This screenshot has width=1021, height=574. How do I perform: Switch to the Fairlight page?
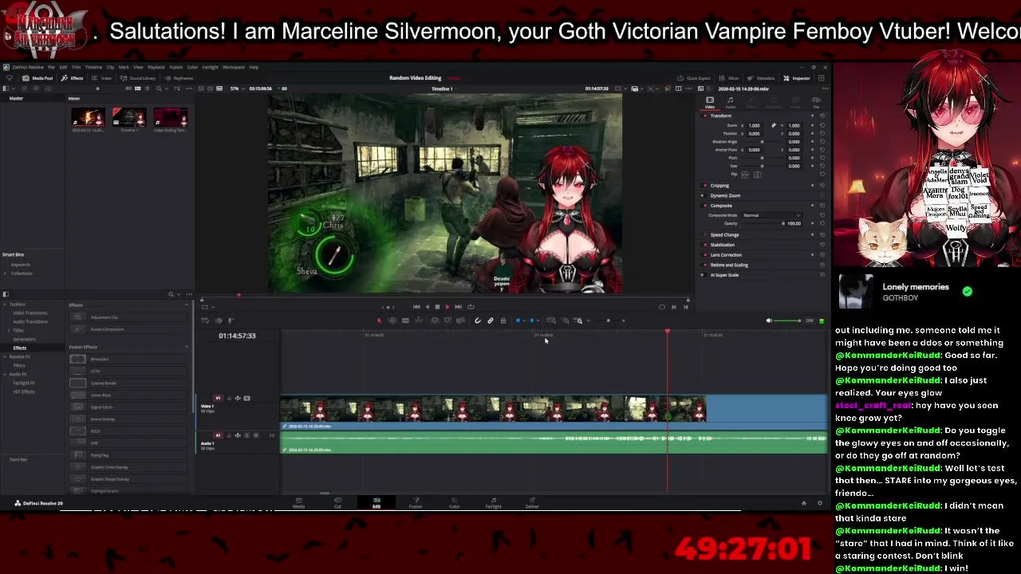coord(493,503)
